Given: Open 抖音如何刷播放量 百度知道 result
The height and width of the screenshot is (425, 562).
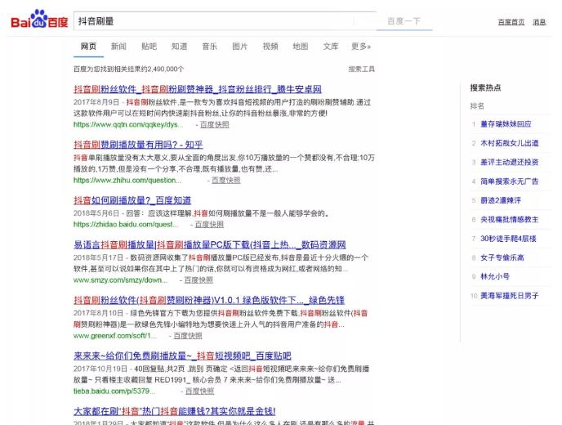Looking at the screenshot, I should (x=132, y=200).
